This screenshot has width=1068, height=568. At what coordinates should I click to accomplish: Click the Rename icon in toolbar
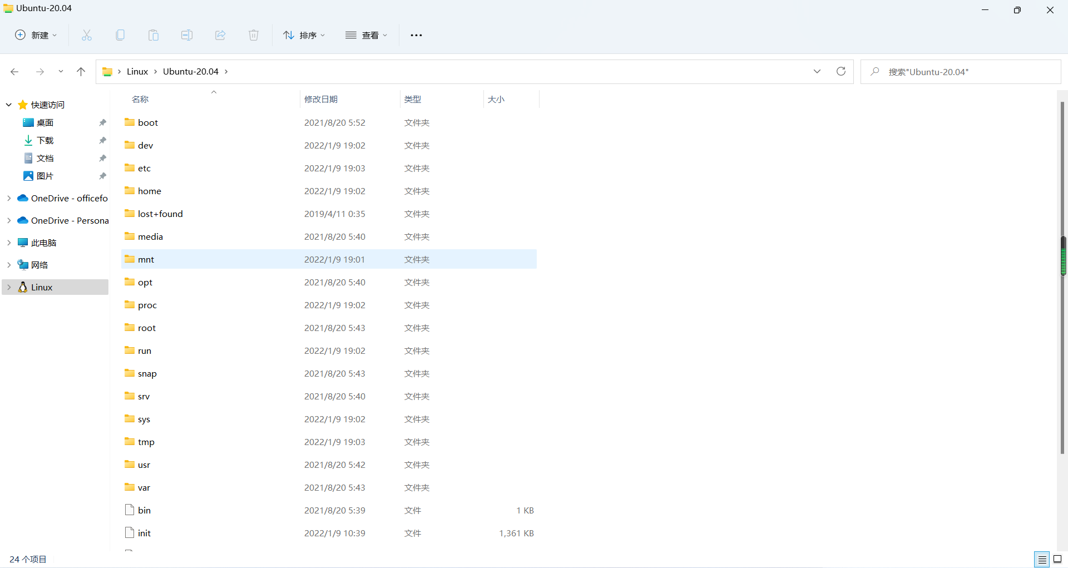point(187,35)
